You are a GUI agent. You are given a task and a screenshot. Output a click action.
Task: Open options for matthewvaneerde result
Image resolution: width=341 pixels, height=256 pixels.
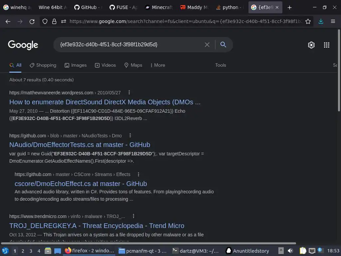129,93
